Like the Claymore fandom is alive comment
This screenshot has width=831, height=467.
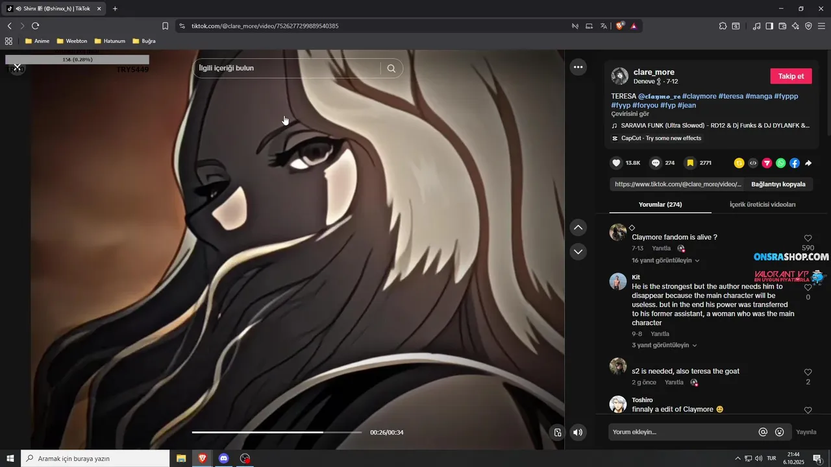(x=808, y=239)
